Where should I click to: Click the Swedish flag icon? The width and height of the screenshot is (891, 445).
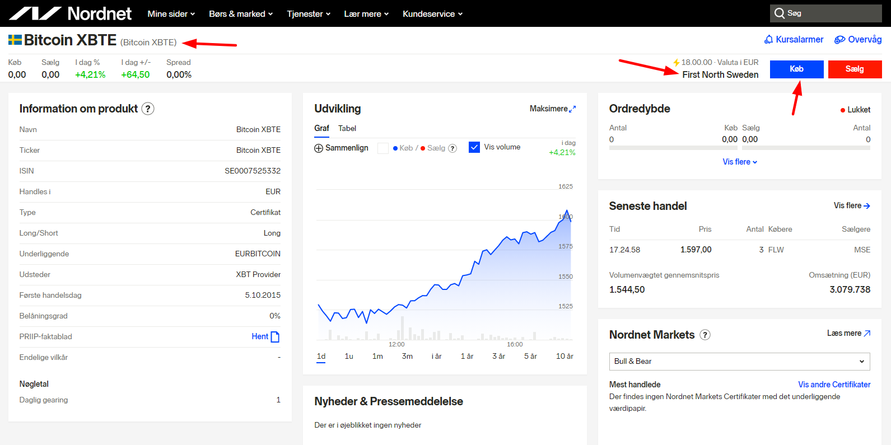point(15,40)
